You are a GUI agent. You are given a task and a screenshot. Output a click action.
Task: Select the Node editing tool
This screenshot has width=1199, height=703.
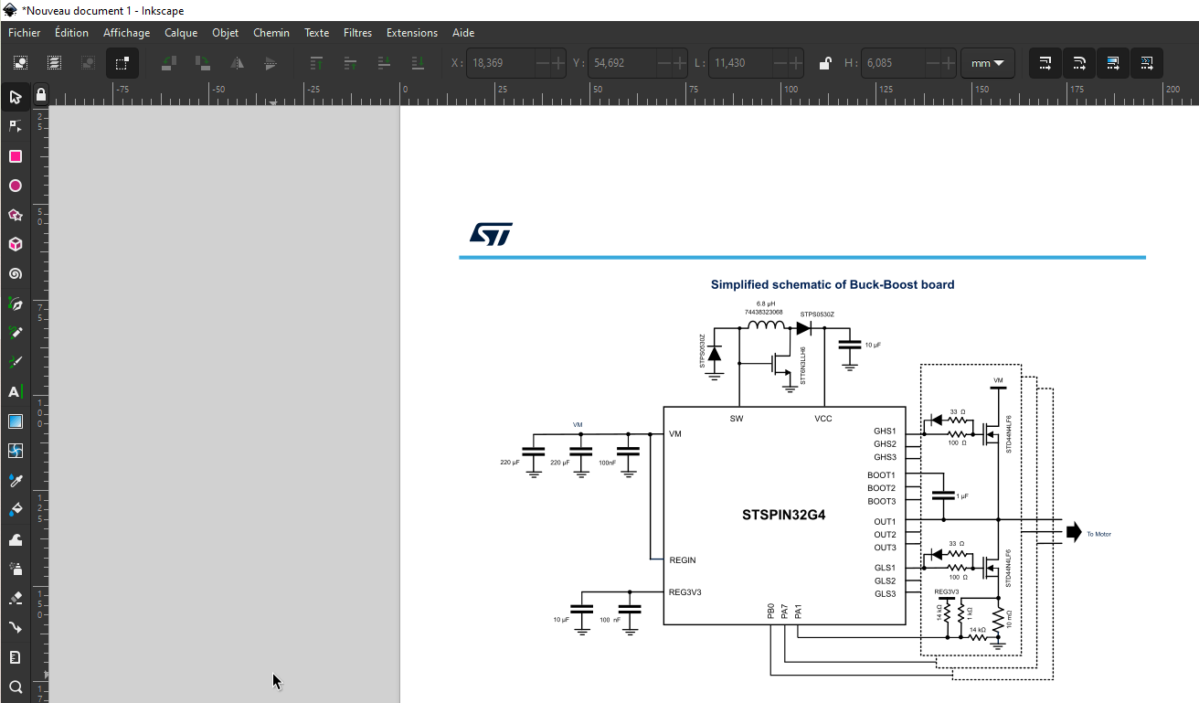pos(16,127)
